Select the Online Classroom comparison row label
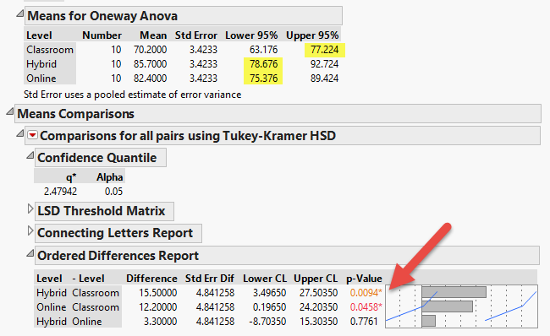Image resolution: width=550 pixels, height=336 pixels. coord(78,307)
